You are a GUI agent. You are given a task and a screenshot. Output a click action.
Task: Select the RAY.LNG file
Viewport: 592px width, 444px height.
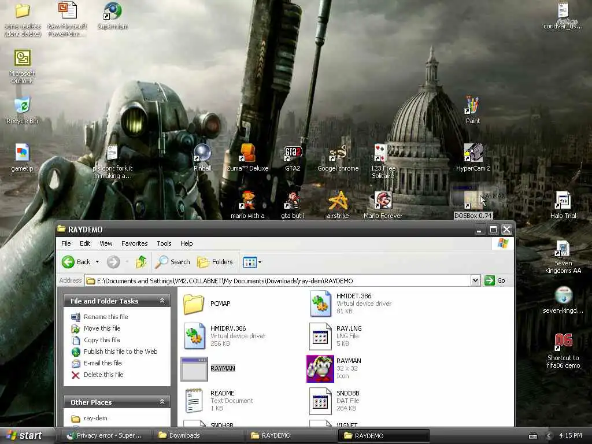click(335, 336)
